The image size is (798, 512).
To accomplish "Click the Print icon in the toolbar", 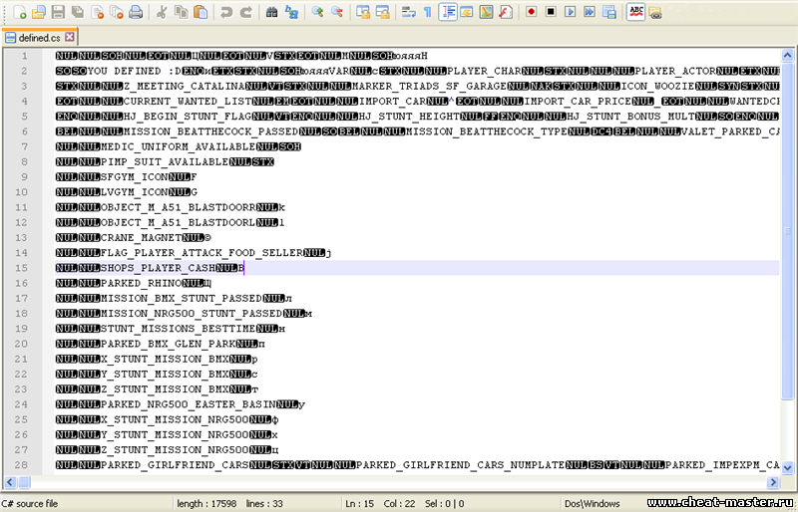I will [x=135, y=12].
